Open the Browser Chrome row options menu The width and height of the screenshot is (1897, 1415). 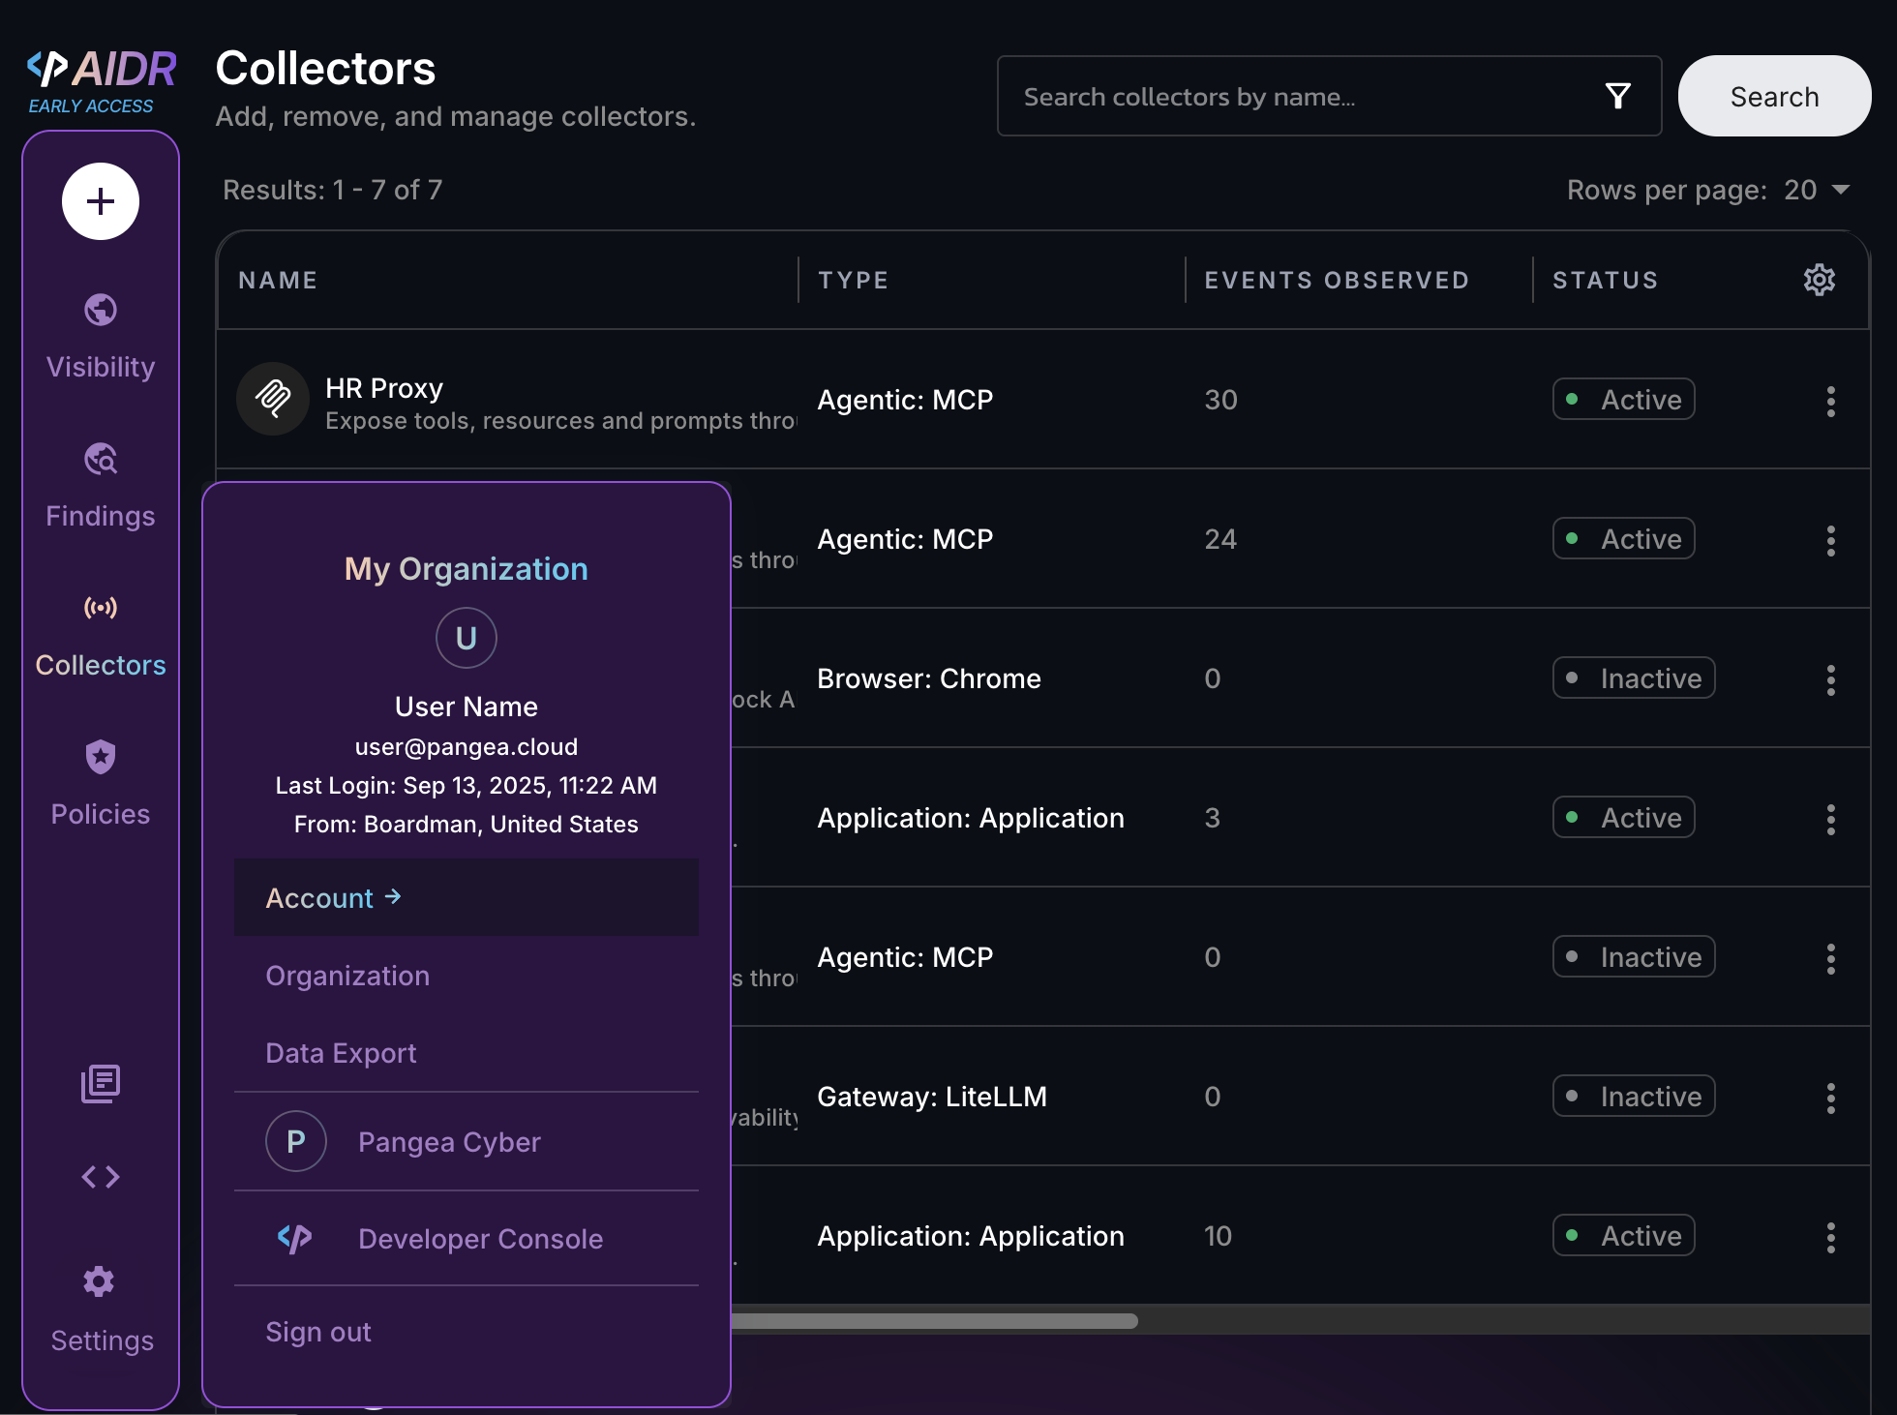(x=1830, y=679)
